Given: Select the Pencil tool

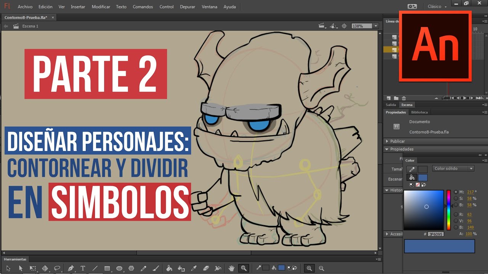Looking at the screenshot, I should pyautogui.click(x=143, y=268).
